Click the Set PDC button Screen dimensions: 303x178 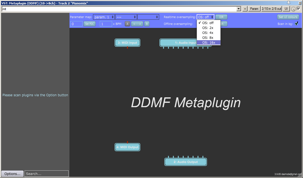click(89, 24)
